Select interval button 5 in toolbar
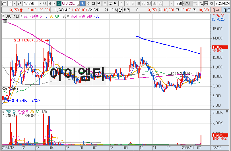This screenshot has width=231, height=151. [x=133, y=3]
